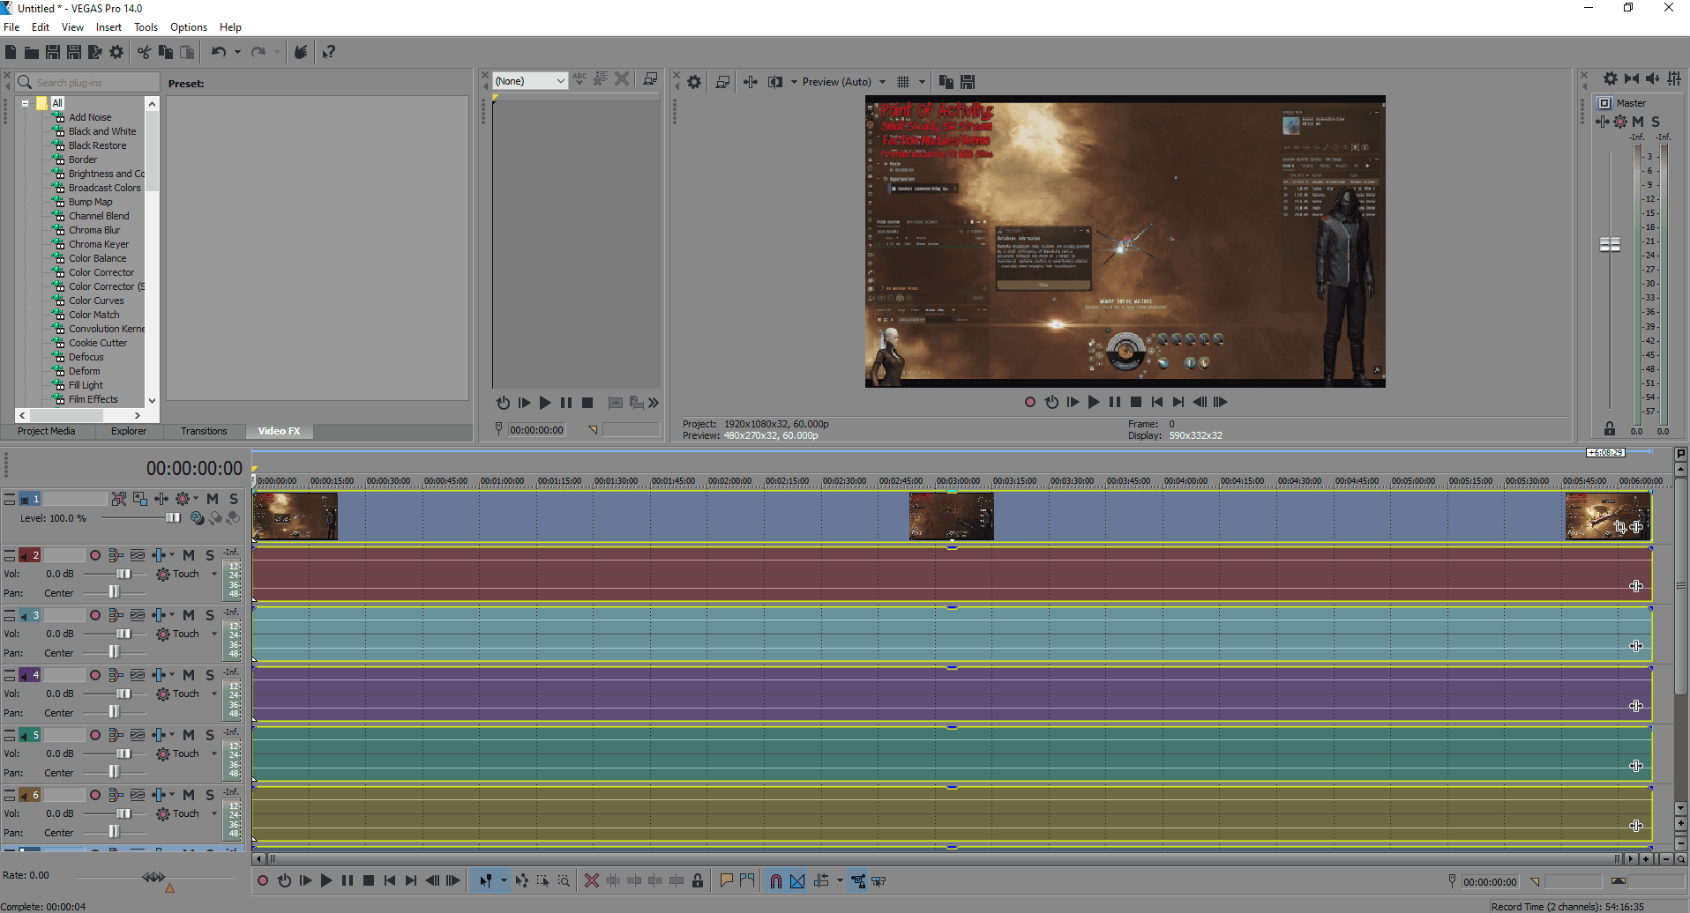Viewport: 1690px width, 913px height.
Task: Mute video track 1
Action: [x=213, y=499]
